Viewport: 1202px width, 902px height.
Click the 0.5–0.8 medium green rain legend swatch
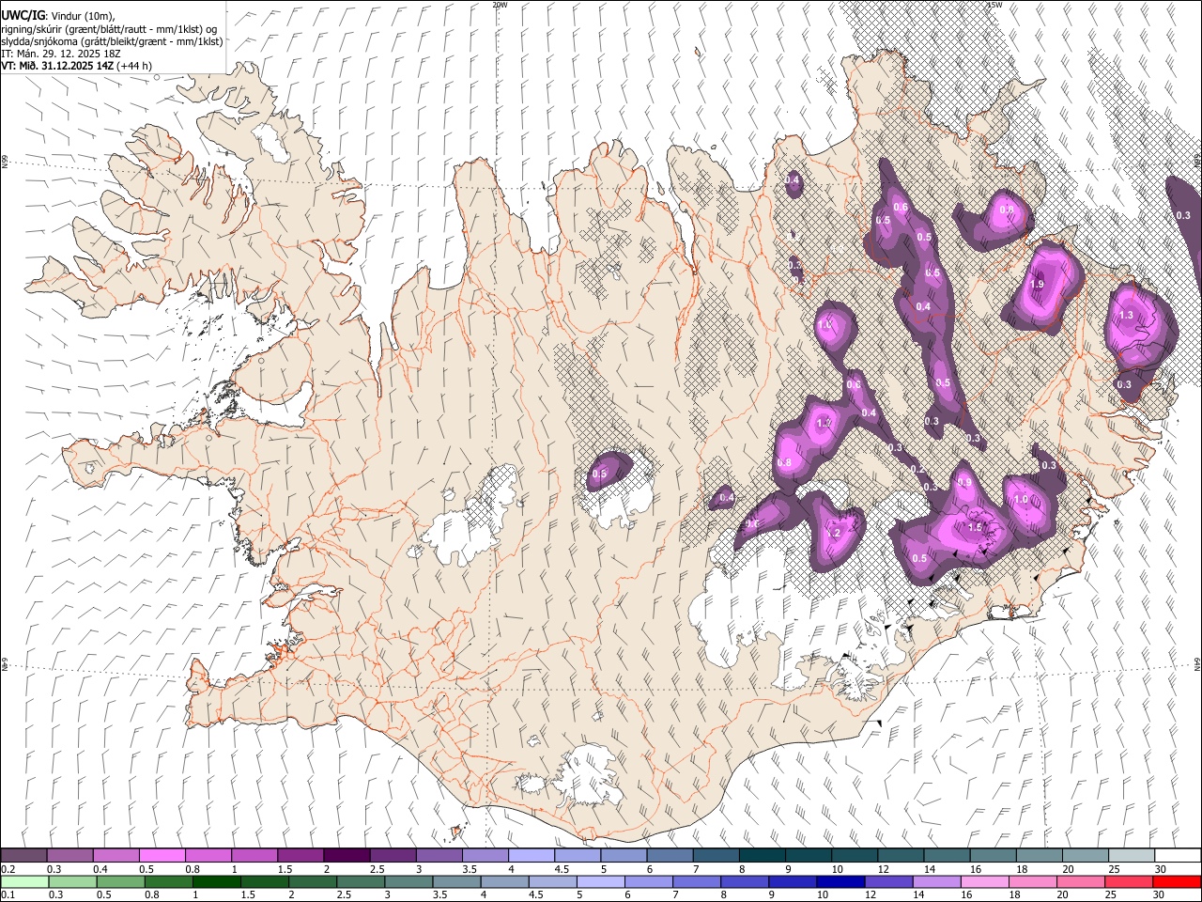pos(120,881)
